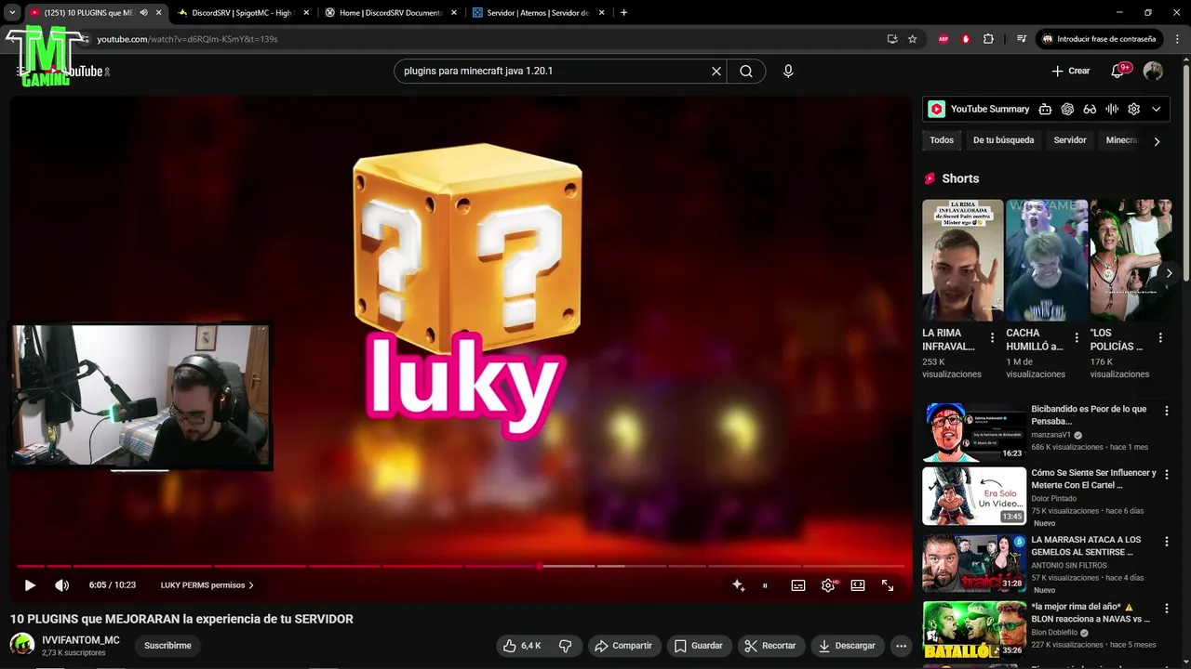The image size is (1191, 669).
Task: Open the LUKY PERMS permisos chapter list
Action: (207, 585)
